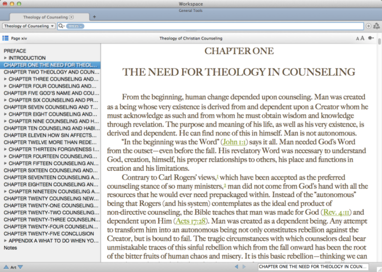This screenshot has width=382, height=272.
Task: Navigate forward with right history arrow
Action: click(244, 267)
